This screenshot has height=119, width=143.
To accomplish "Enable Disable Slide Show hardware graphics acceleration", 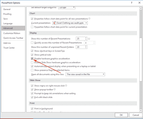I will click(32, 62).
